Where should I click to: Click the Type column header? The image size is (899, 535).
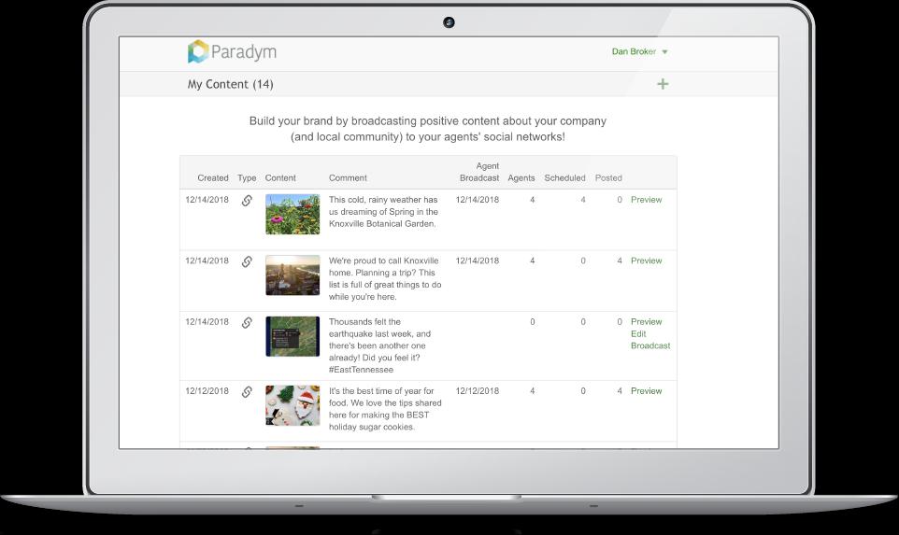tap(247, 177)
